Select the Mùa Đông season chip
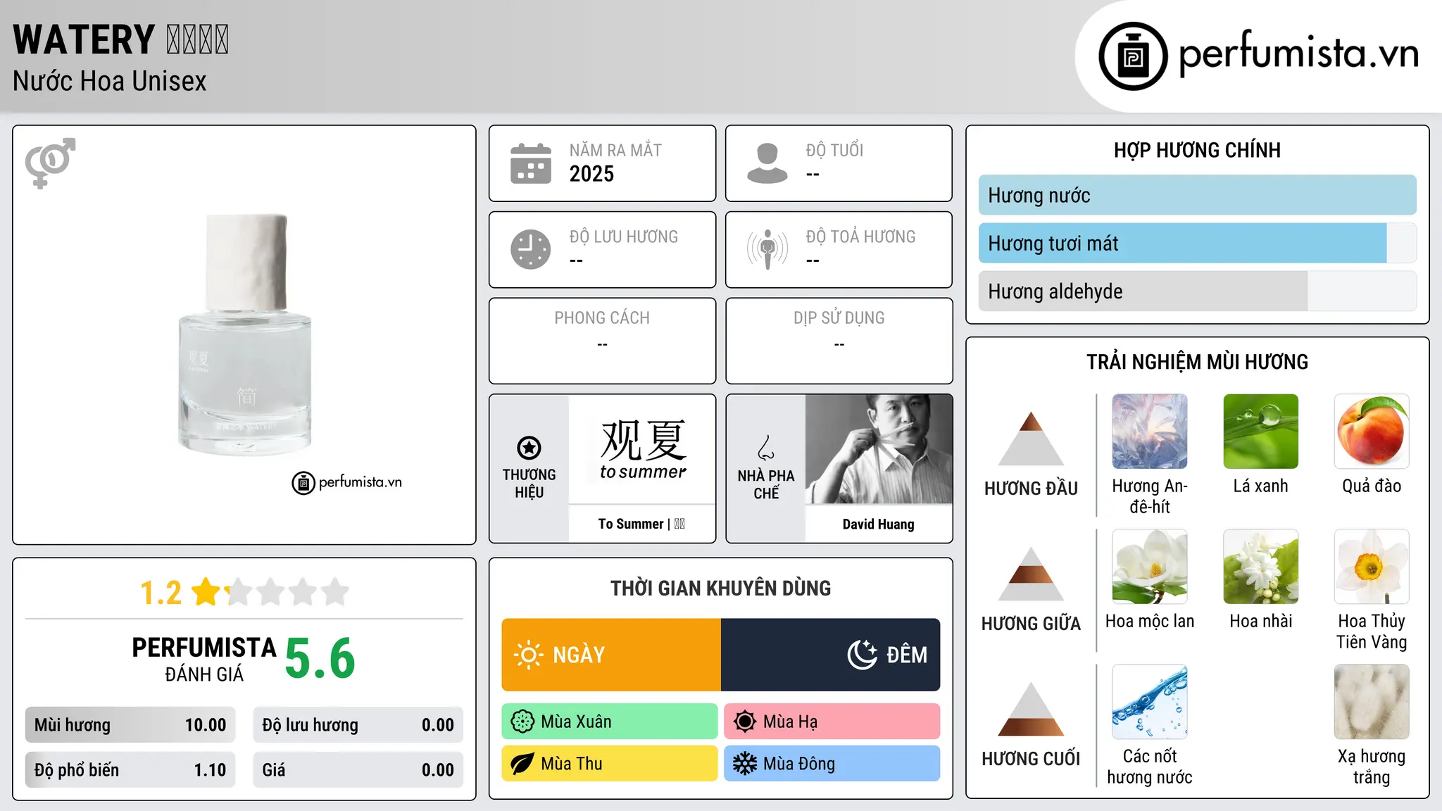The height and width of the screenshot is (811, 1442). pyautogui.click(x=832, y=764)
